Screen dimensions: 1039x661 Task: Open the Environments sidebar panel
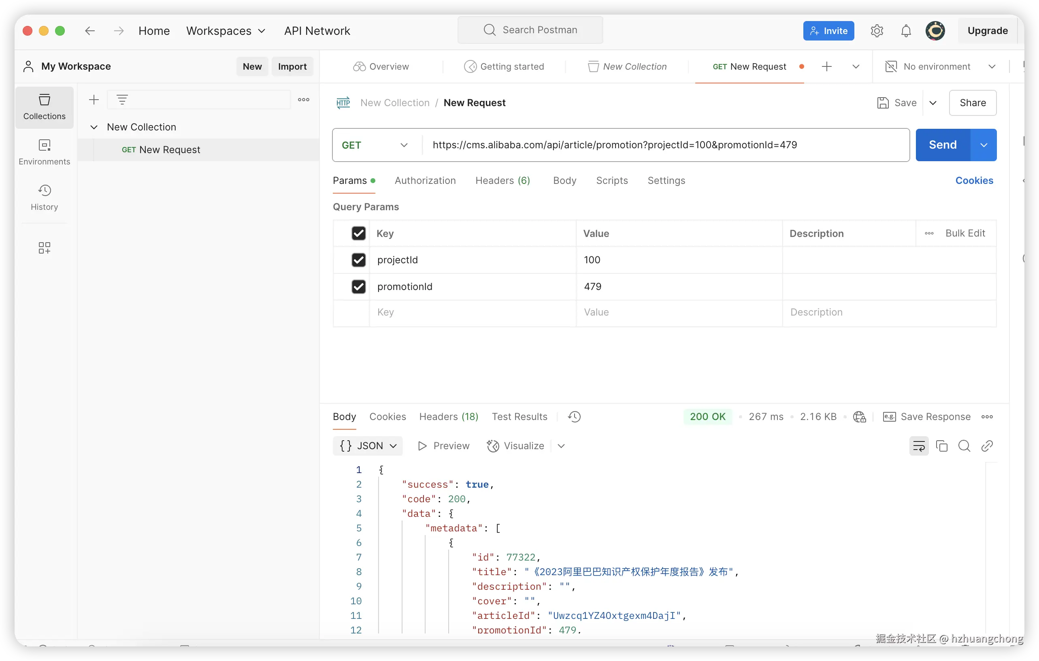(x=44, y=152)
